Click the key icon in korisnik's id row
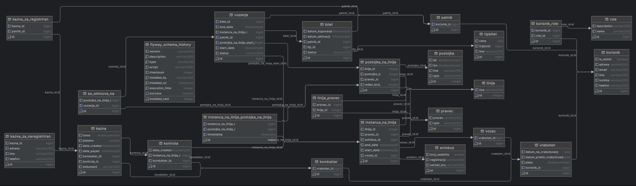The width and height of the screenshot is (636, 186). tap(596, 91)
